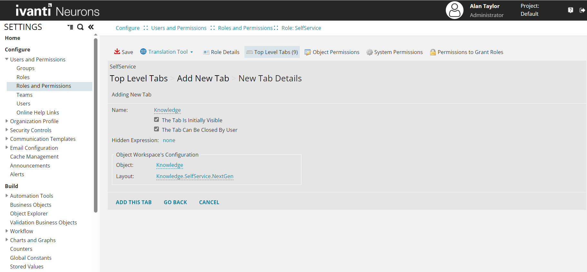
Task: Click the red Save download icon
Action: point(117,52)
